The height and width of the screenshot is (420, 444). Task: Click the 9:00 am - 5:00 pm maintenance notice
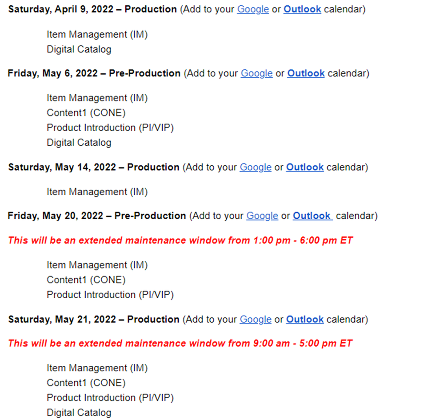(180, 344)
